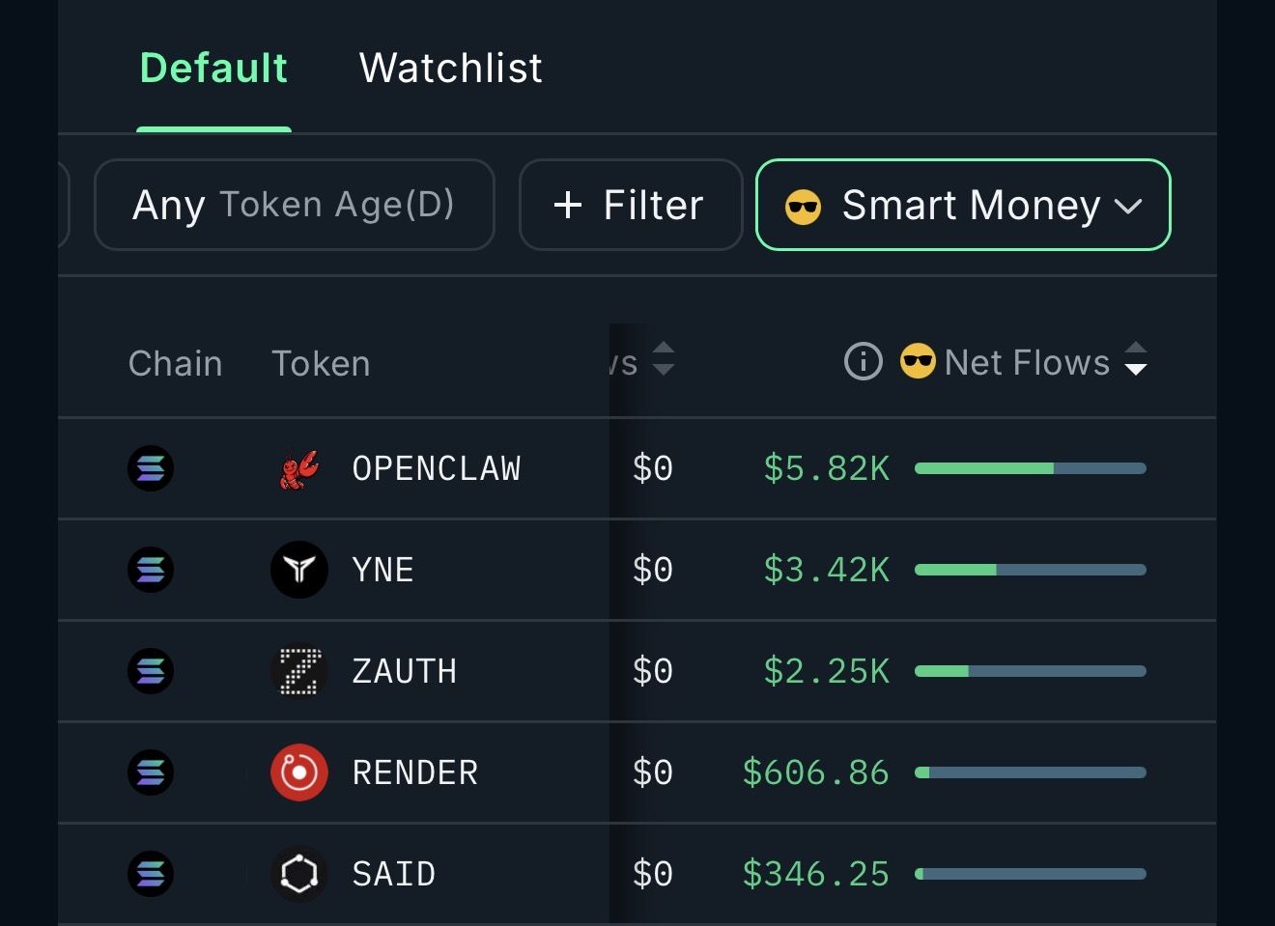This screenshot has width=1275, height=926.
Task: Click the SAID hexagon token icon
Action: [299, 874]
